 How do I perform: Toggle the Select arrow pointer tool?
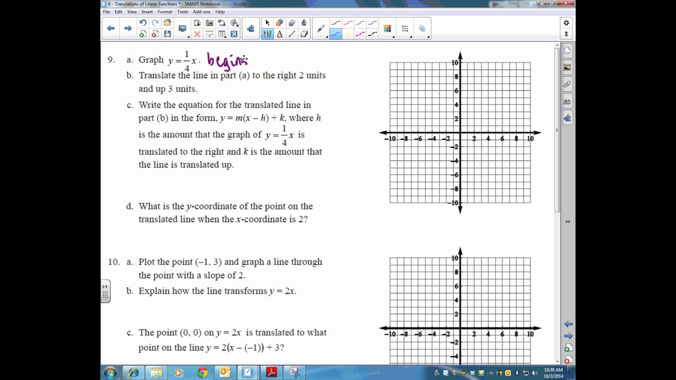[267, 23]
